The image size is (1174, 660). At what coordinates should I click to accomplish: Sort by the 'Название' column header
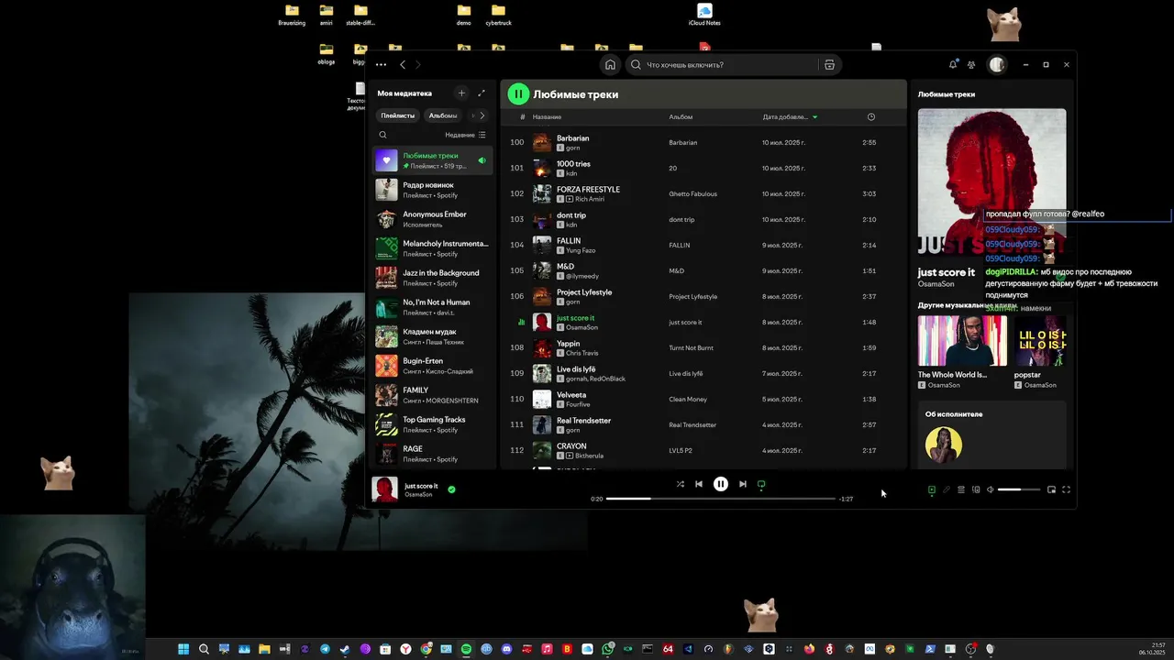[547, 117]
